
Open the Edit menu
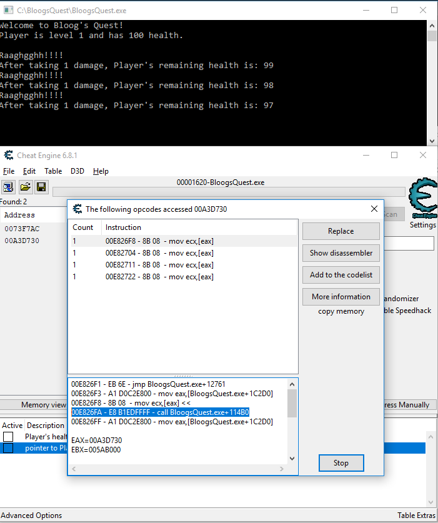click(x=29, y=171)
